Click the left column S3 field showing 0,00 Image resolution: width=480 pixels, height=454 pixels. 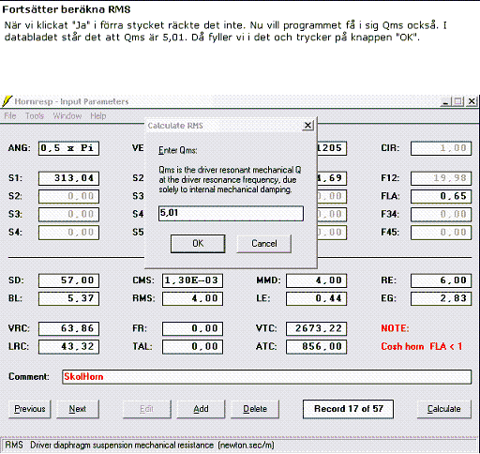click(x=68, y=215)
